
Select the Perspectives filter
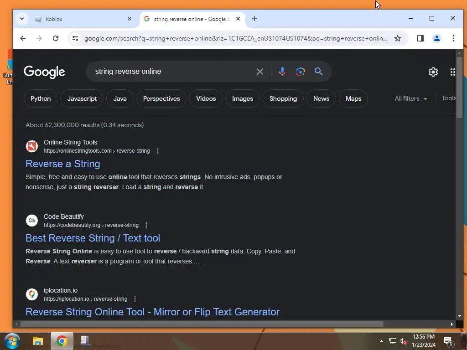(x=161, y=98)
